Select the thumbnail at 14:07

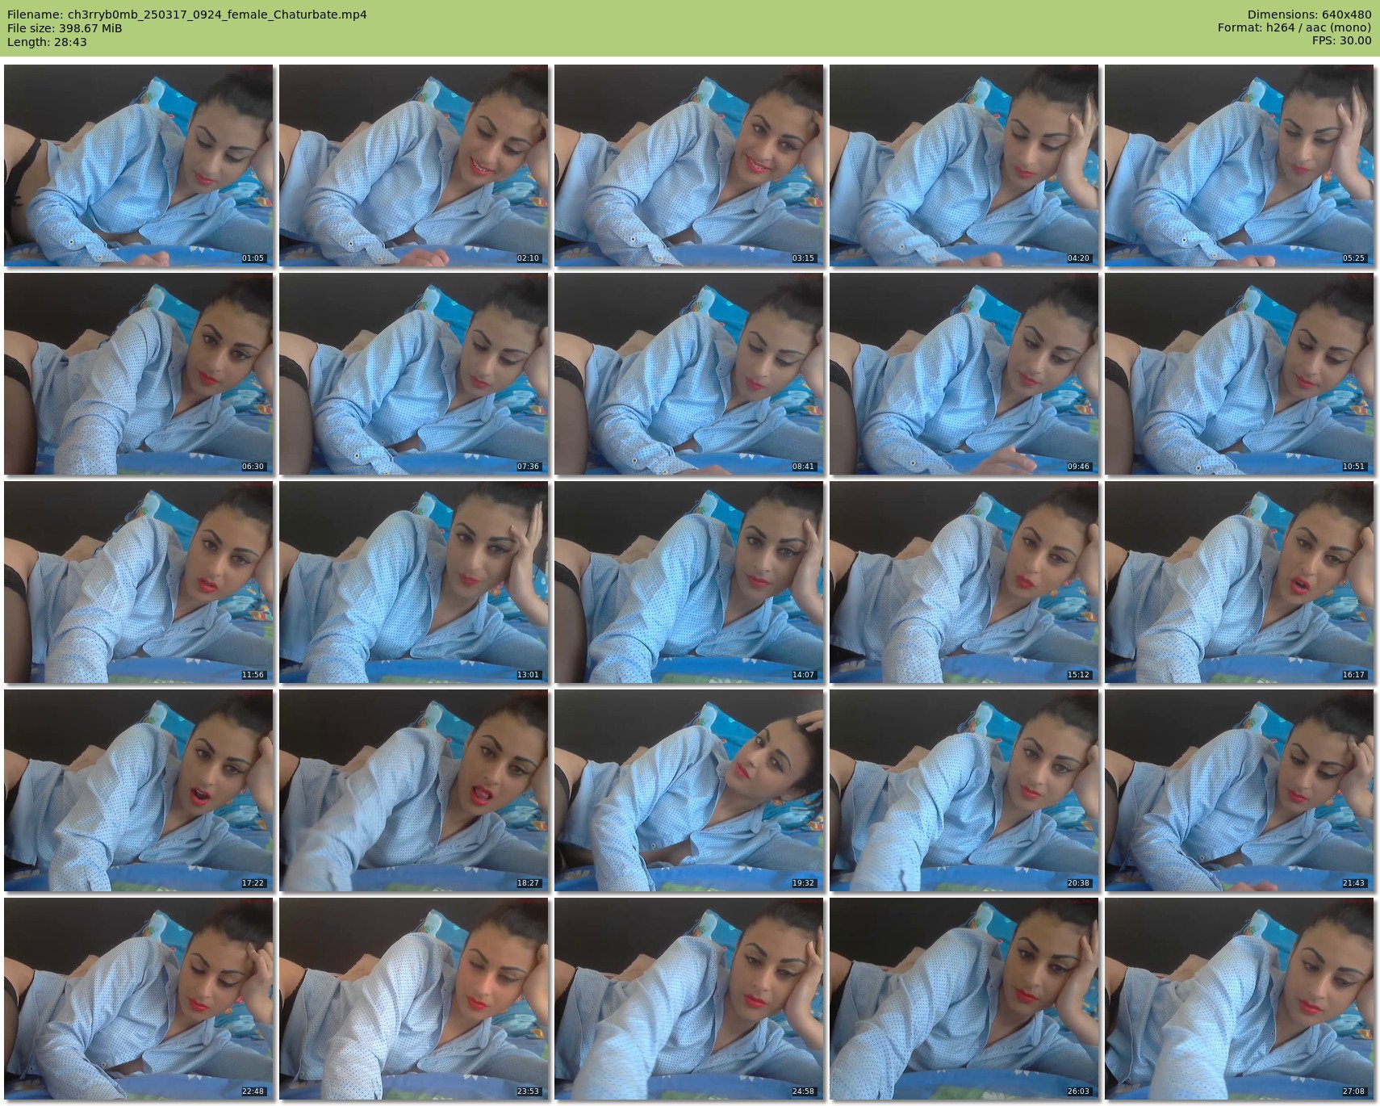point(689,582)
